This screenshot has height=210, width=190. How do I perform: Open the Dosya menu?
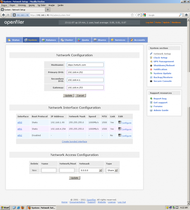click(x=4, y=5)
